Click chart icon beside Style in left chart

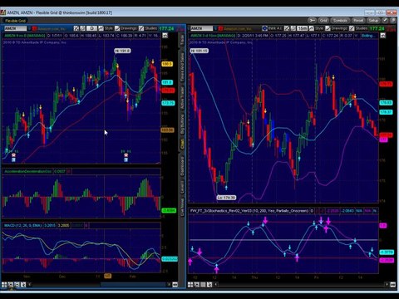101,28
